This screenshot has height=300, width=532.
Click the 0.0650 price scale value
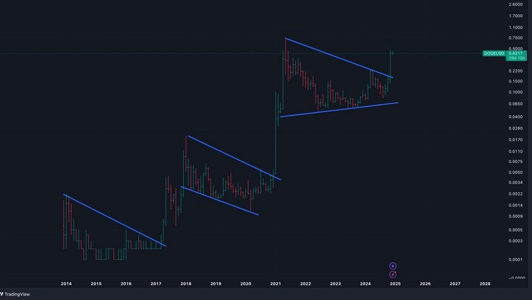pos(516,104)
